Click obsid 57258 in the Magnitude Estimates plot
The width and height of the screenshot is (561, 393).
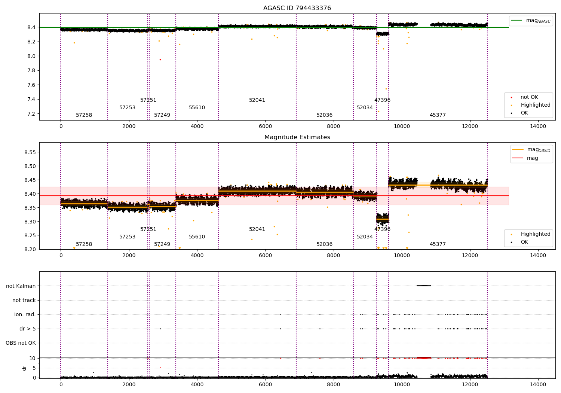point(84,244)
